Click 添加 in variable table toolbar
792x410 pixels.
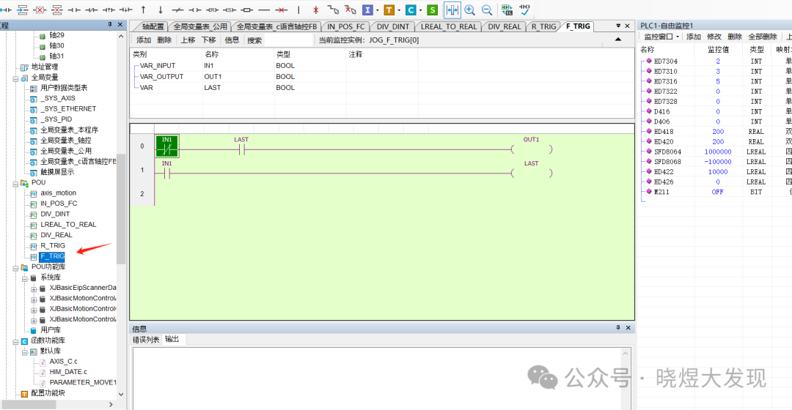pyautogui.click(x=144, y=40)
